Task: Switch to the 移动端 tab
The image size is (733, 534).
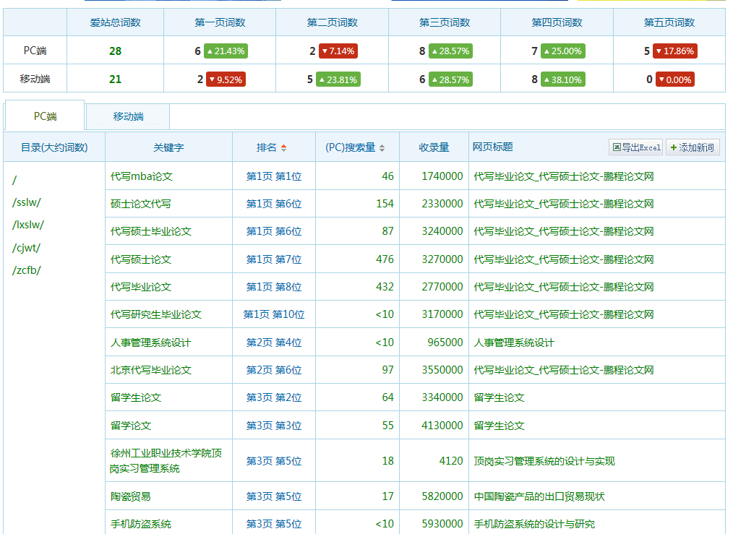Action: 128,116
